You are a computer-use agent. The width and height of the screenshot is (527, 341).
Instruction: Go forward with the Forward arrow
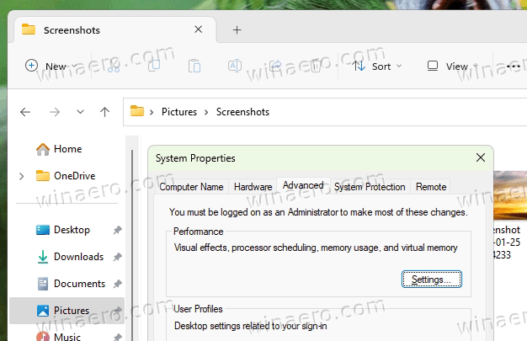55,112
